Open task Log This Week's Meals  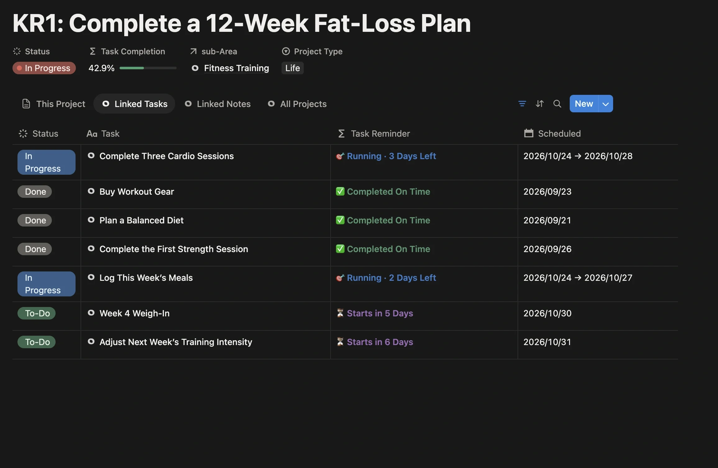tap(146, 278)
